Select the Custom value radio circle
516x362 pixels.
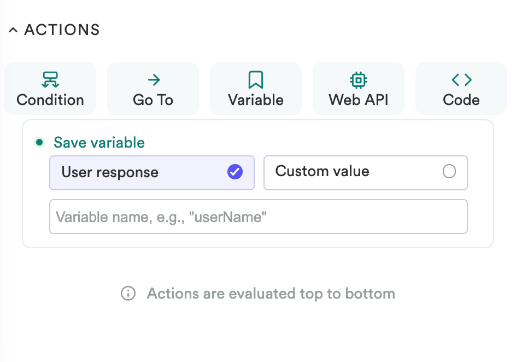(449, 172)
